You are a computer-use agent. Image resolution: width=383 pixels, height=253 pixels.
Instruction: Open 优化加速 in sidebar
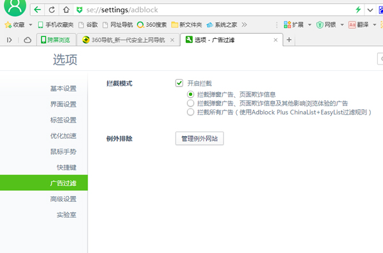[x=63, y=135]
